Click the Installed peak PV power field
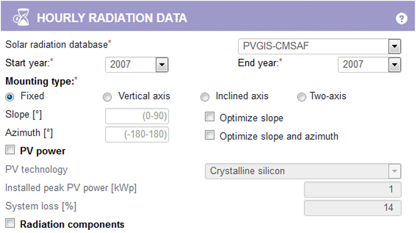 (352, 189)
